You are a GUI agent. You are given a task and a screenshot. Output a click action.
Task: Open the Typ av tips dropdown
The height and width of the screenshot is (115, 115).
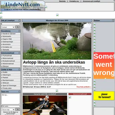tap(8, 110)
